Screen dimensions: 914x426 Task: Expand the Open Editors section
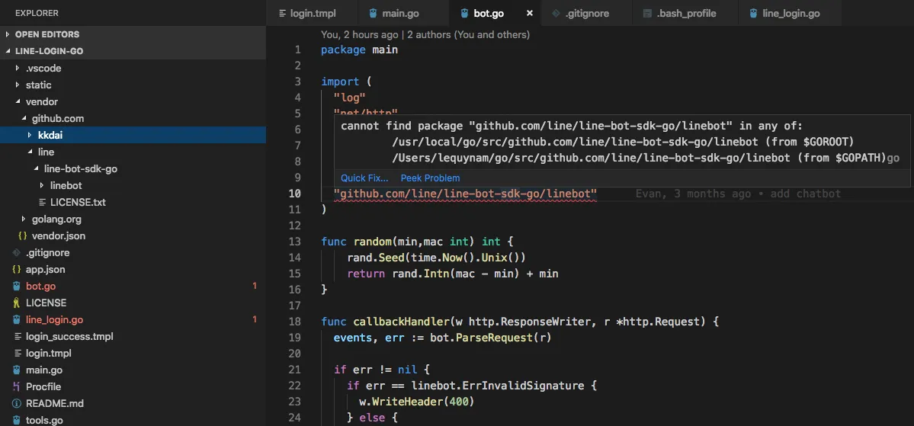coord(8,34)
